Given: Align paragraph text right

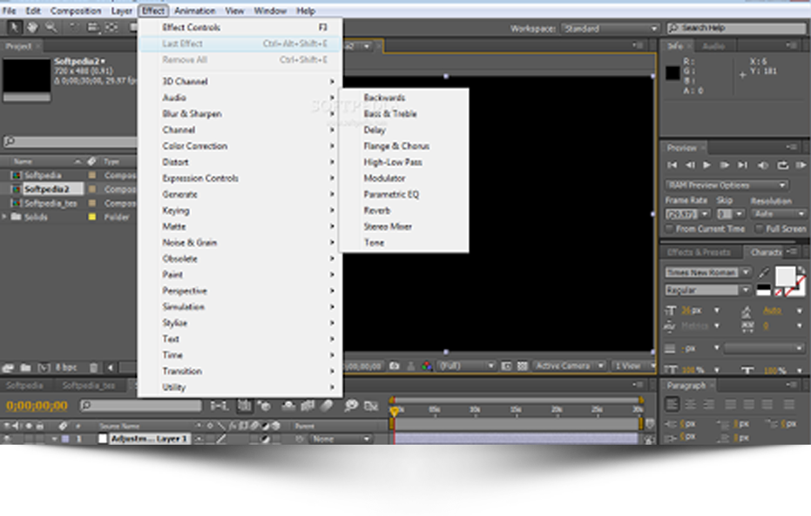Looking at the screenshot, I should tap(708, 404).
